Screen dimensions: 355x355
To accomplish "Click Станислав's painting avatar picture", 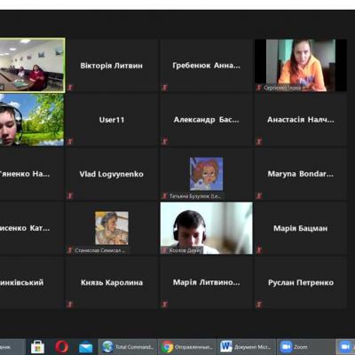I will point(112,228).
